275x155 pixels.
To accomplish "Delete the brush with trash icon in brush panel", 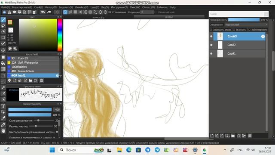I will pos(41,81).
